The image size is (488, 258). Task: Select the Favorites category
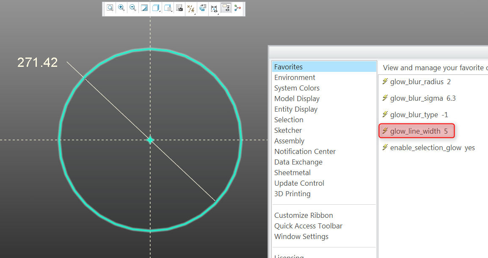pyautogui.click(x=324, y=67)
